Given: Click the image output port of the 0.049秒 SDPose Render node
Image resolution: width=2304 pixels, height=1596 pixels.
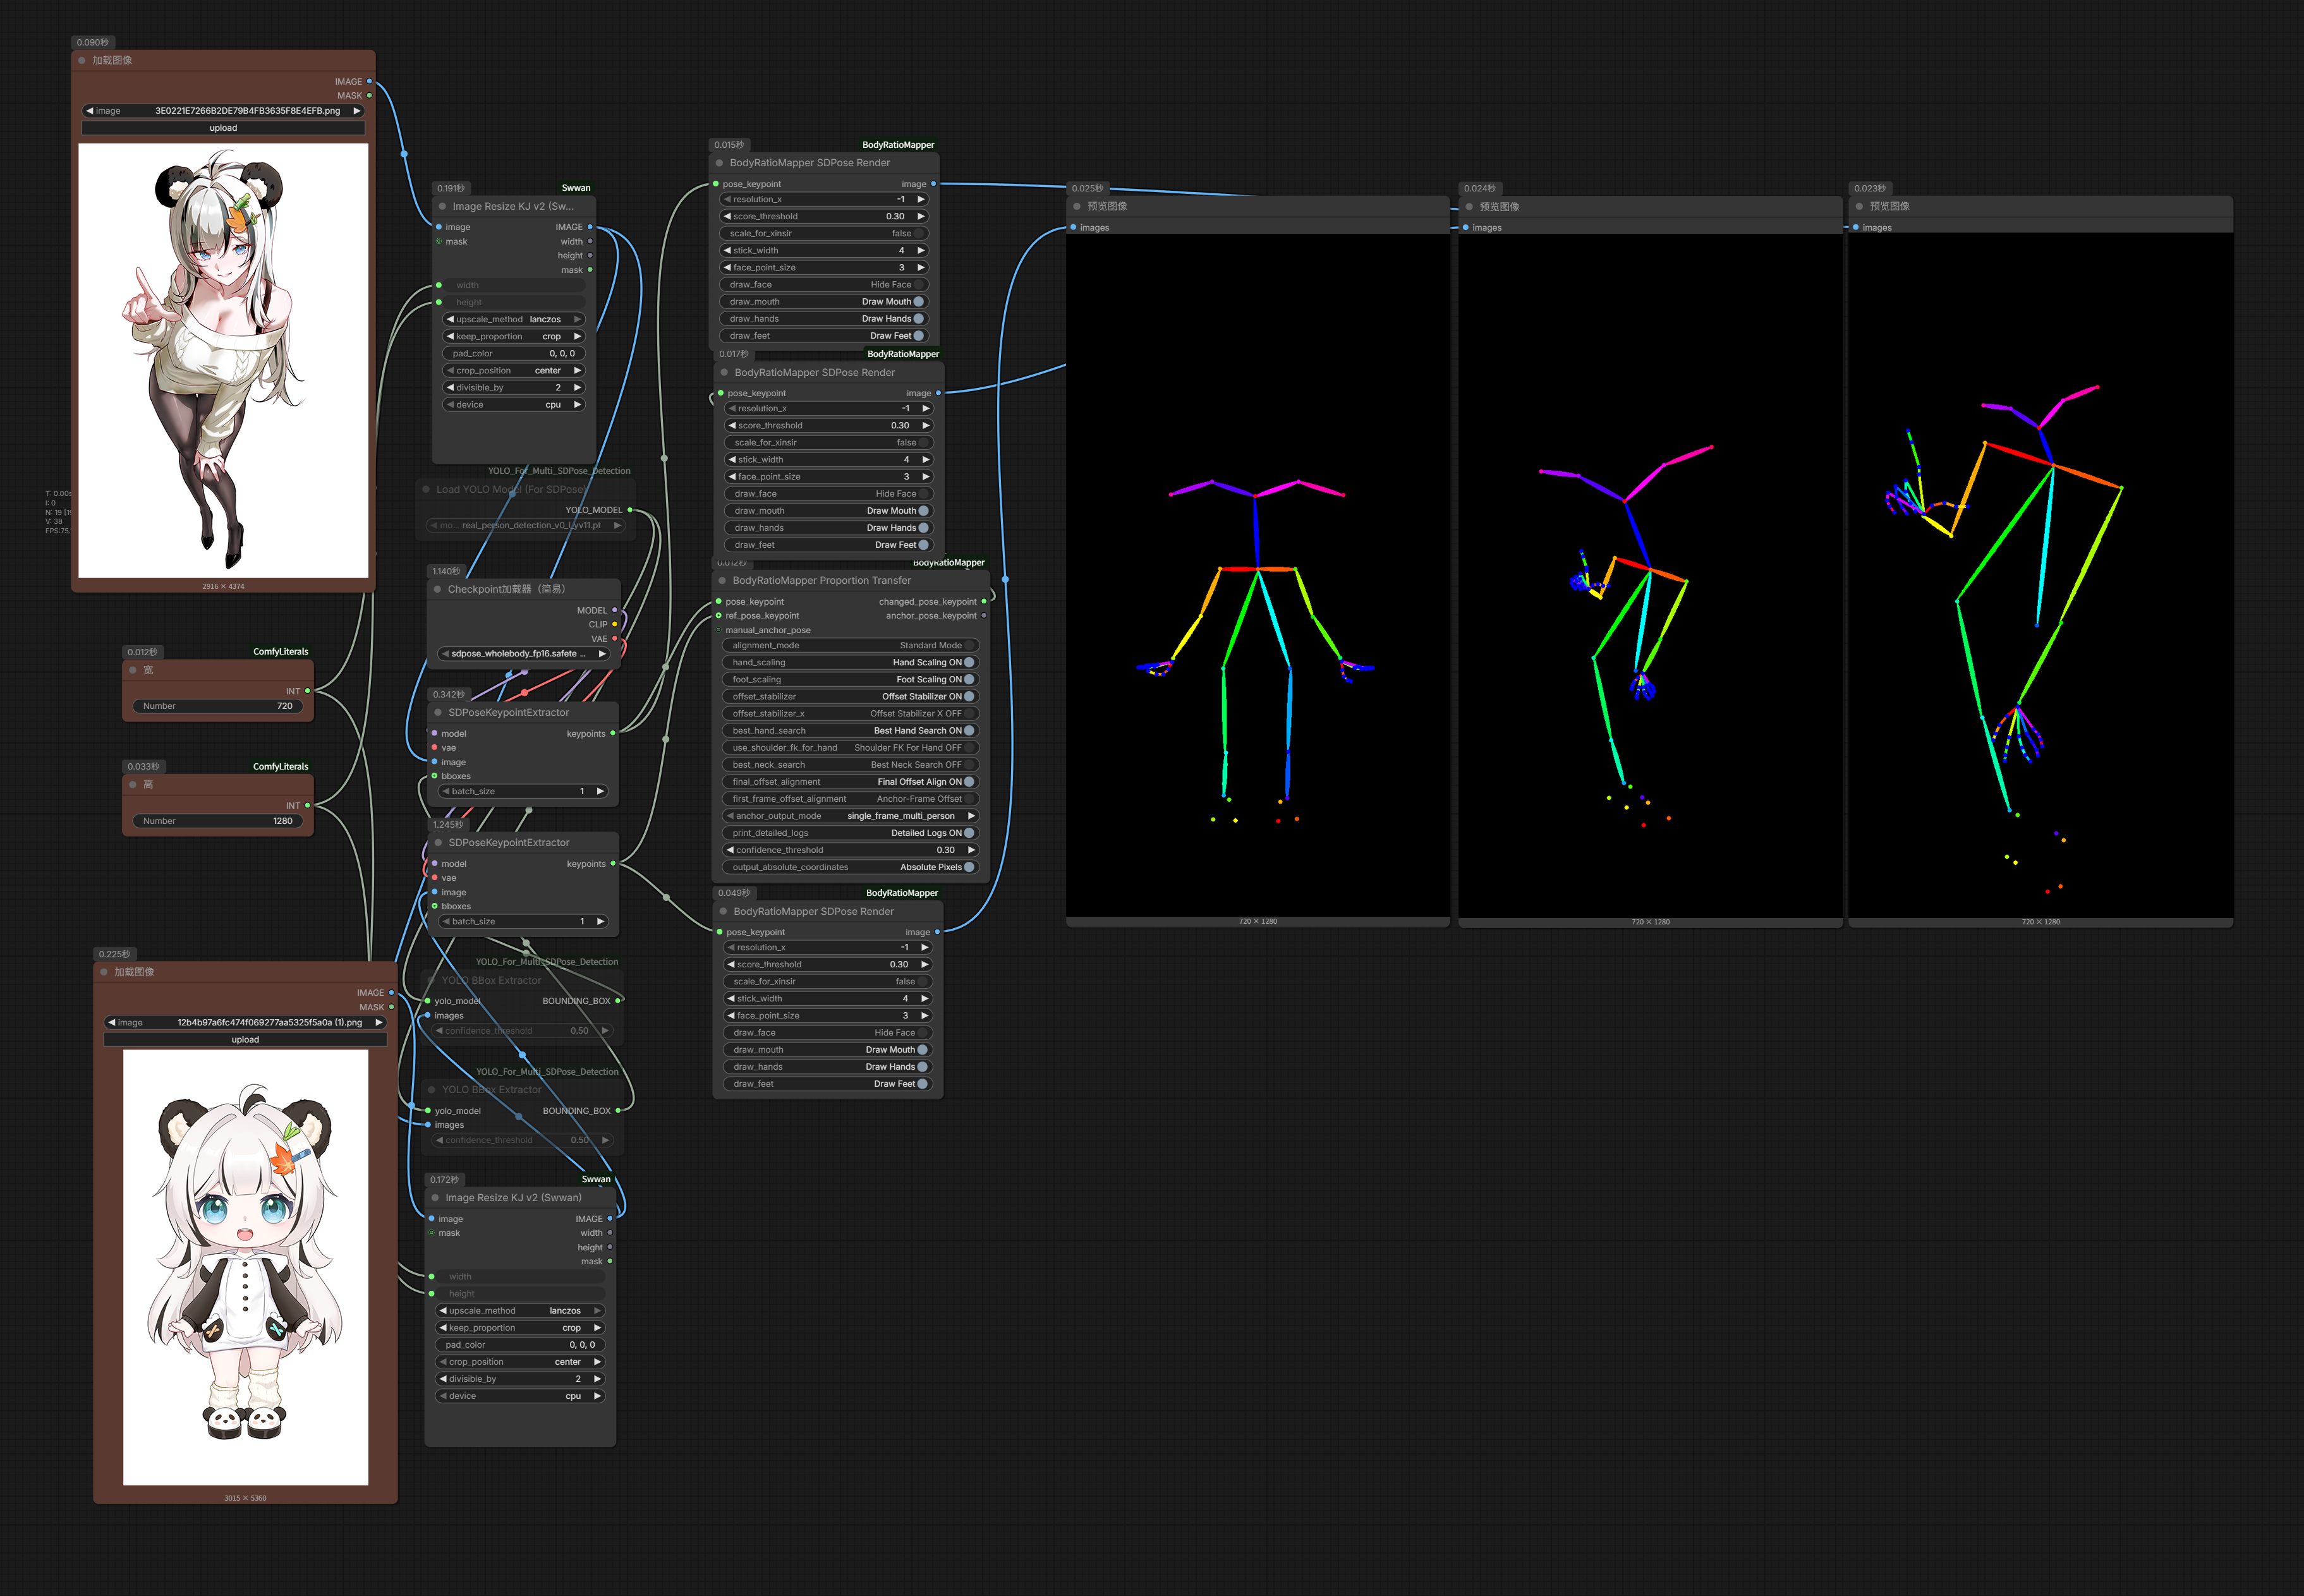Looking at the screenshot, I should click(937, 932).
